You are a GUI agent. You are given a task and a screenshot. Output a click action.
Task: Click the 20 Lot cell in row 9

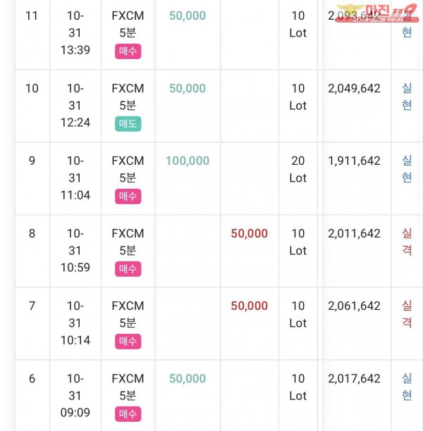tap(298, 169)
